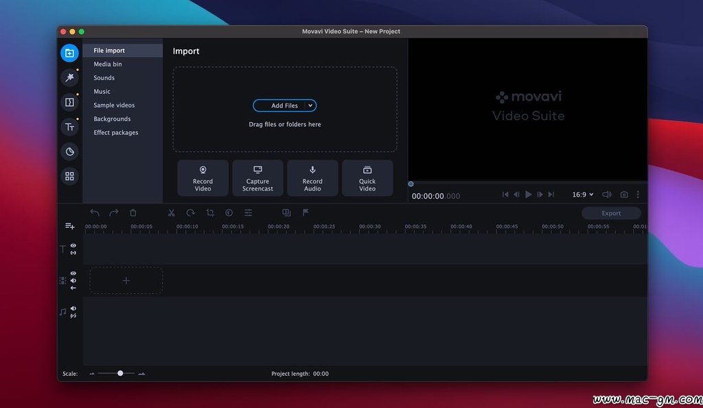Take a snapshot of the preview frame
Screen dimensions: 703x408
pos(624,194)
